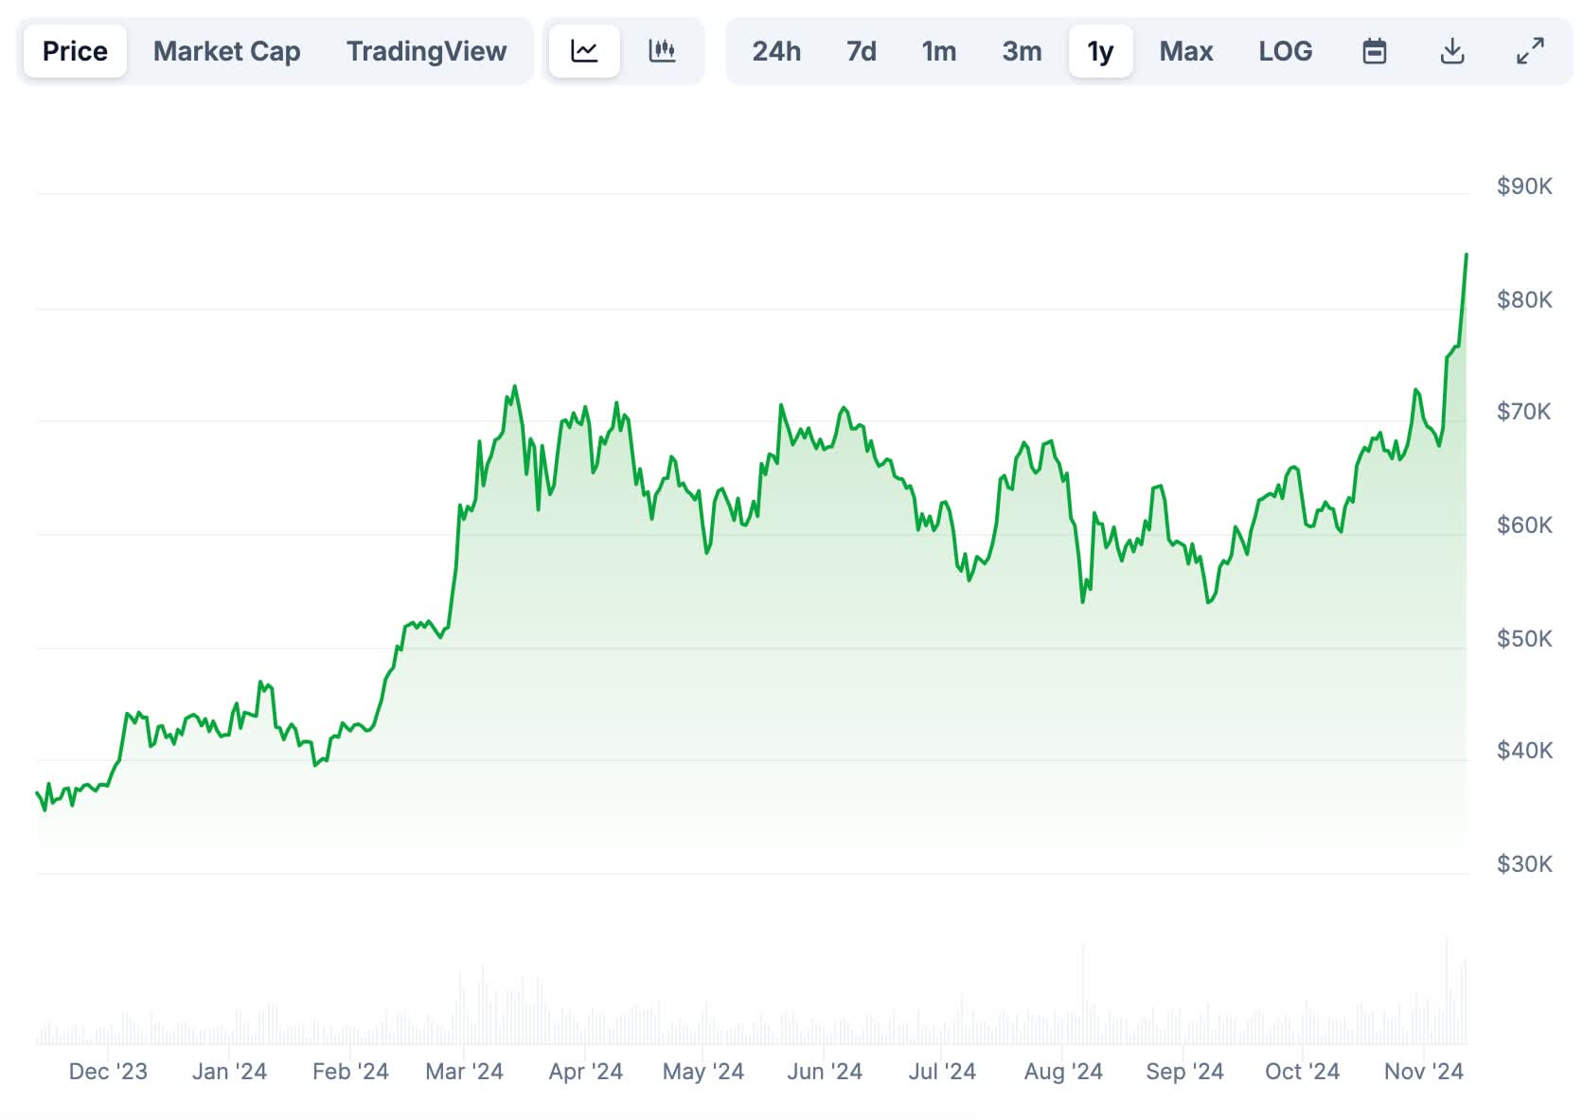
Task: Choose the 1m time range
Action: pos(938,51)
